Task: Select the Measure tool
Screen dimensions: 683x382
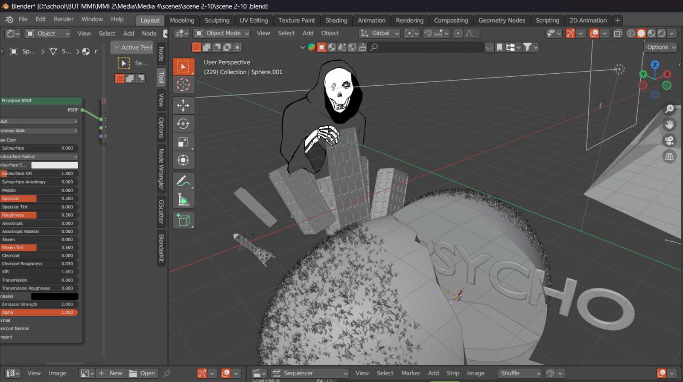Action: click(x=184, y=200)
